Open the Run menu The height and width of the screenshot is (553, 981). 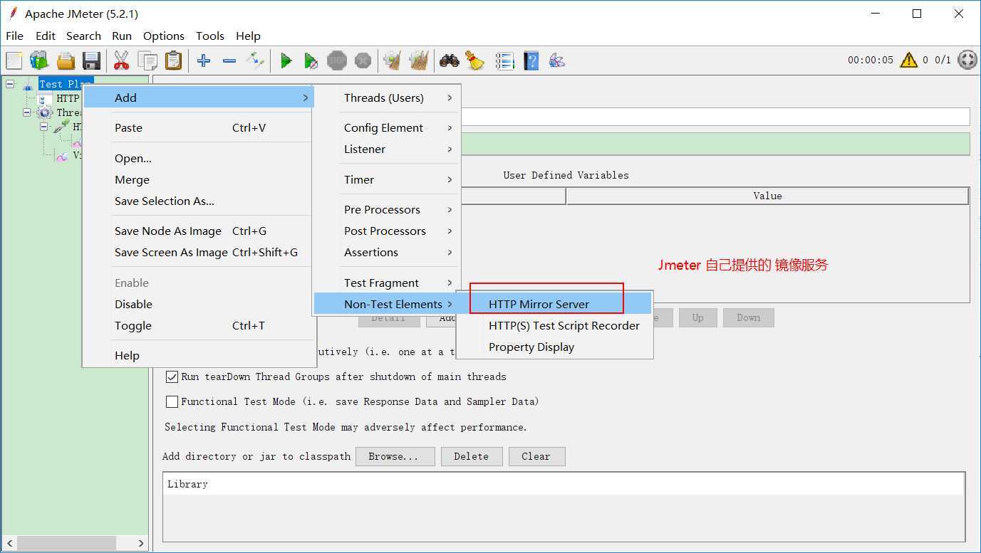pyautogui.click(x=122, y=36)
